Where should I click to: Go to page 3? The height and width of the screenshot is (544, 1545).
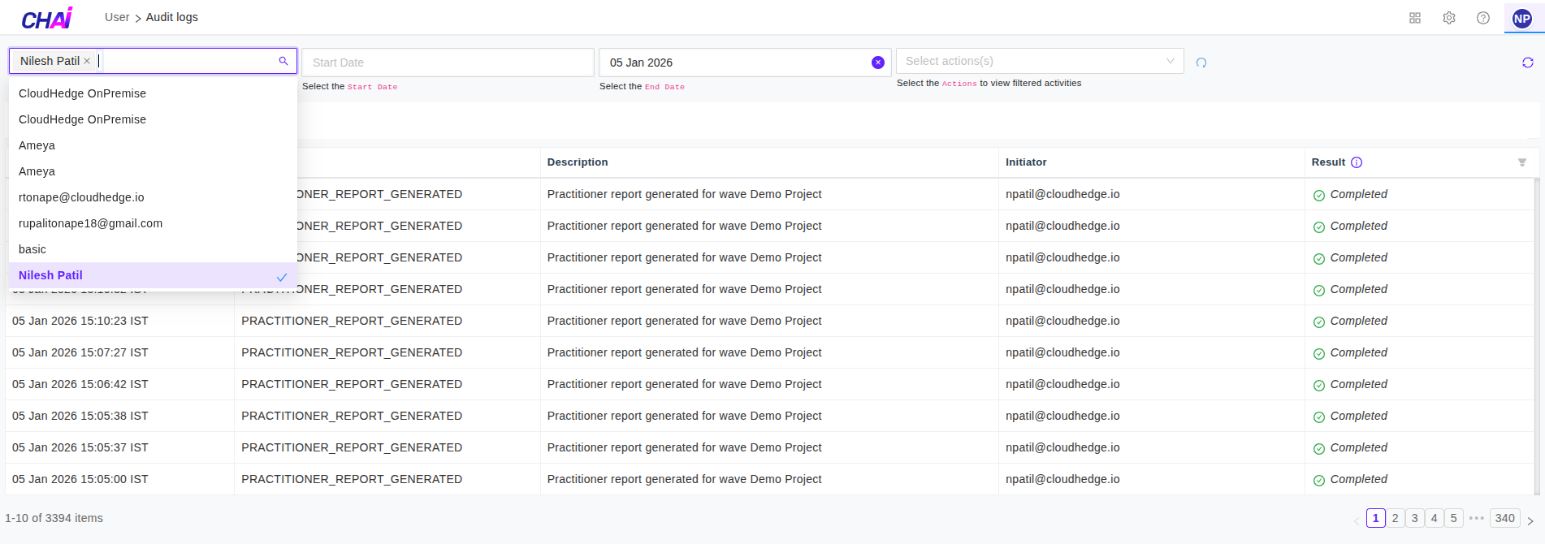(1415, 518)
